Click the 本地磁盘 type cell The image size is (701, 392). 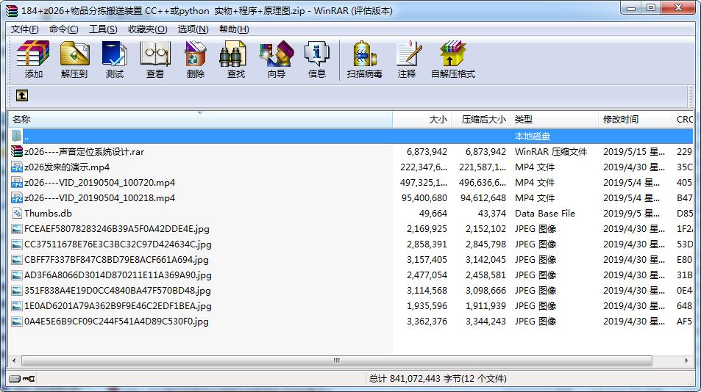pyautogui.click(x=533, y=136)
